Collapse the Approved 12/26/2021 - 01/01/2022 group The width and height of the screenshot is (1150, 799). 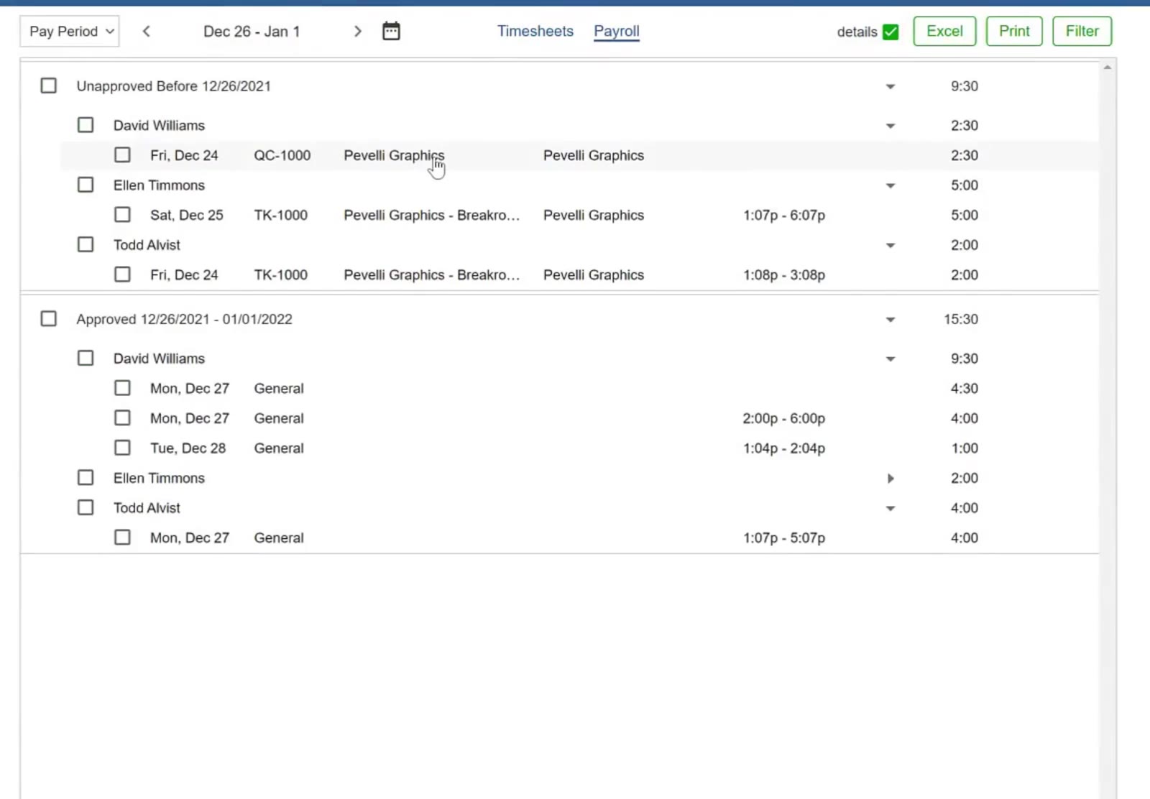pos(891,319)
